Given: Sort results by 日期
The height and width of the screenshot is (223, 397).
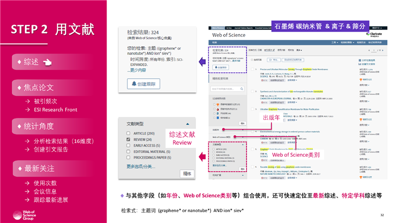Looking at the screenshot, I should click(x=260, y=50).
